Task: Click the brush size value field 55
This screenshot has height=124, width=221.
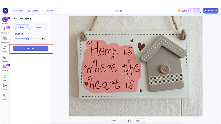Action: 44,39
